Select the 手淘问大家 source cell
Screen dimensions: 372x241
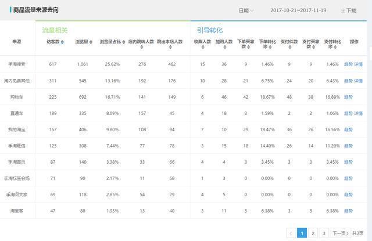pyautogui.click(x=17, y=195)
